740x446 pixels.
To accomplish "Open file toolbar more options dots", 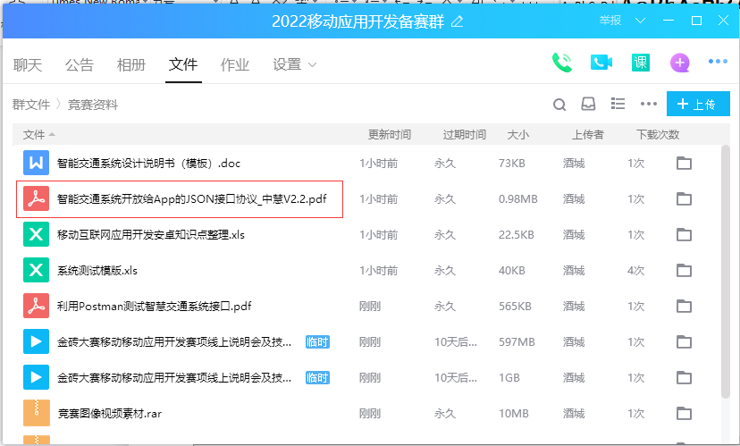I will [649, 104].
